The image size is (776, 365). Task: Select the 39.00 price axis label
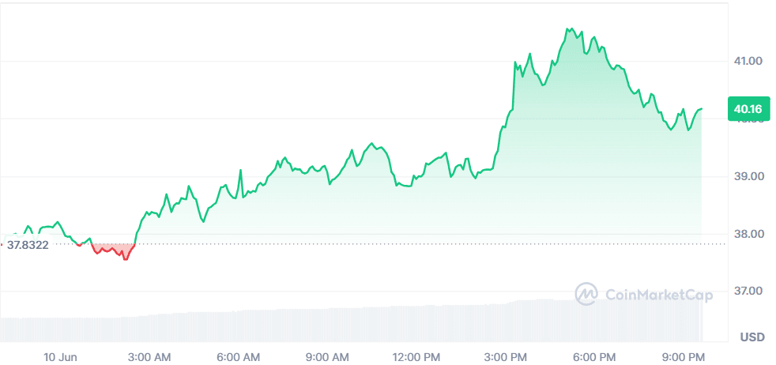[x=748, y=176]
